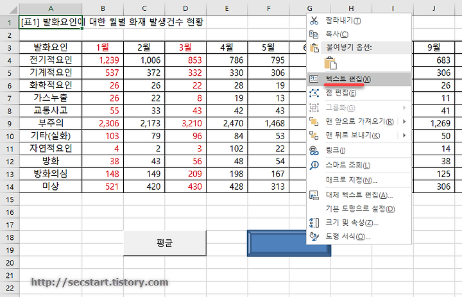462x297 pixels.
Task: Click the cell with value 2,470
Action: coord(227,123)
